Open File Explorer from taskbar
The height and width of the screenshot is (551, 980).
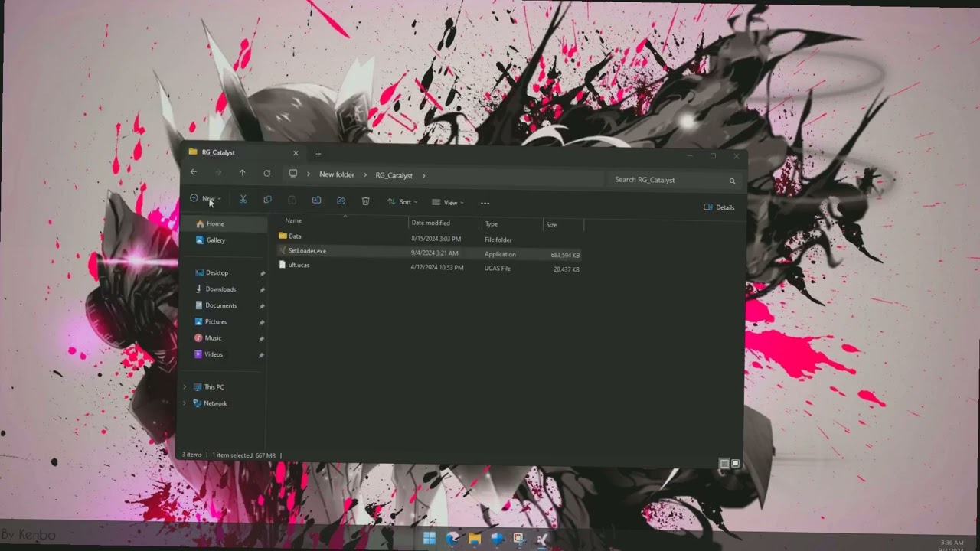(475, 539)
